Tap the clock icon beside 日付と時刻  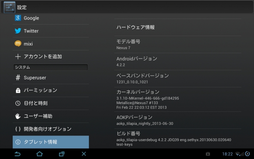[x=18, y=103]
